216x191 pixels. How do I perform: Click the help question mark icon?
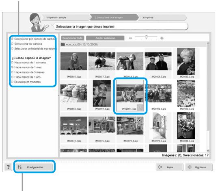point(8,167)
